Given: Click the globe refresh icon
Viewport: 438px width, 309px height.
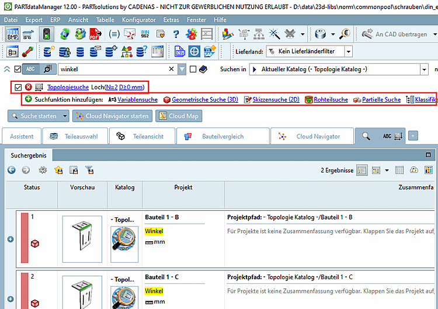Looking at the screenshot, I should click(x=65, y=34).
